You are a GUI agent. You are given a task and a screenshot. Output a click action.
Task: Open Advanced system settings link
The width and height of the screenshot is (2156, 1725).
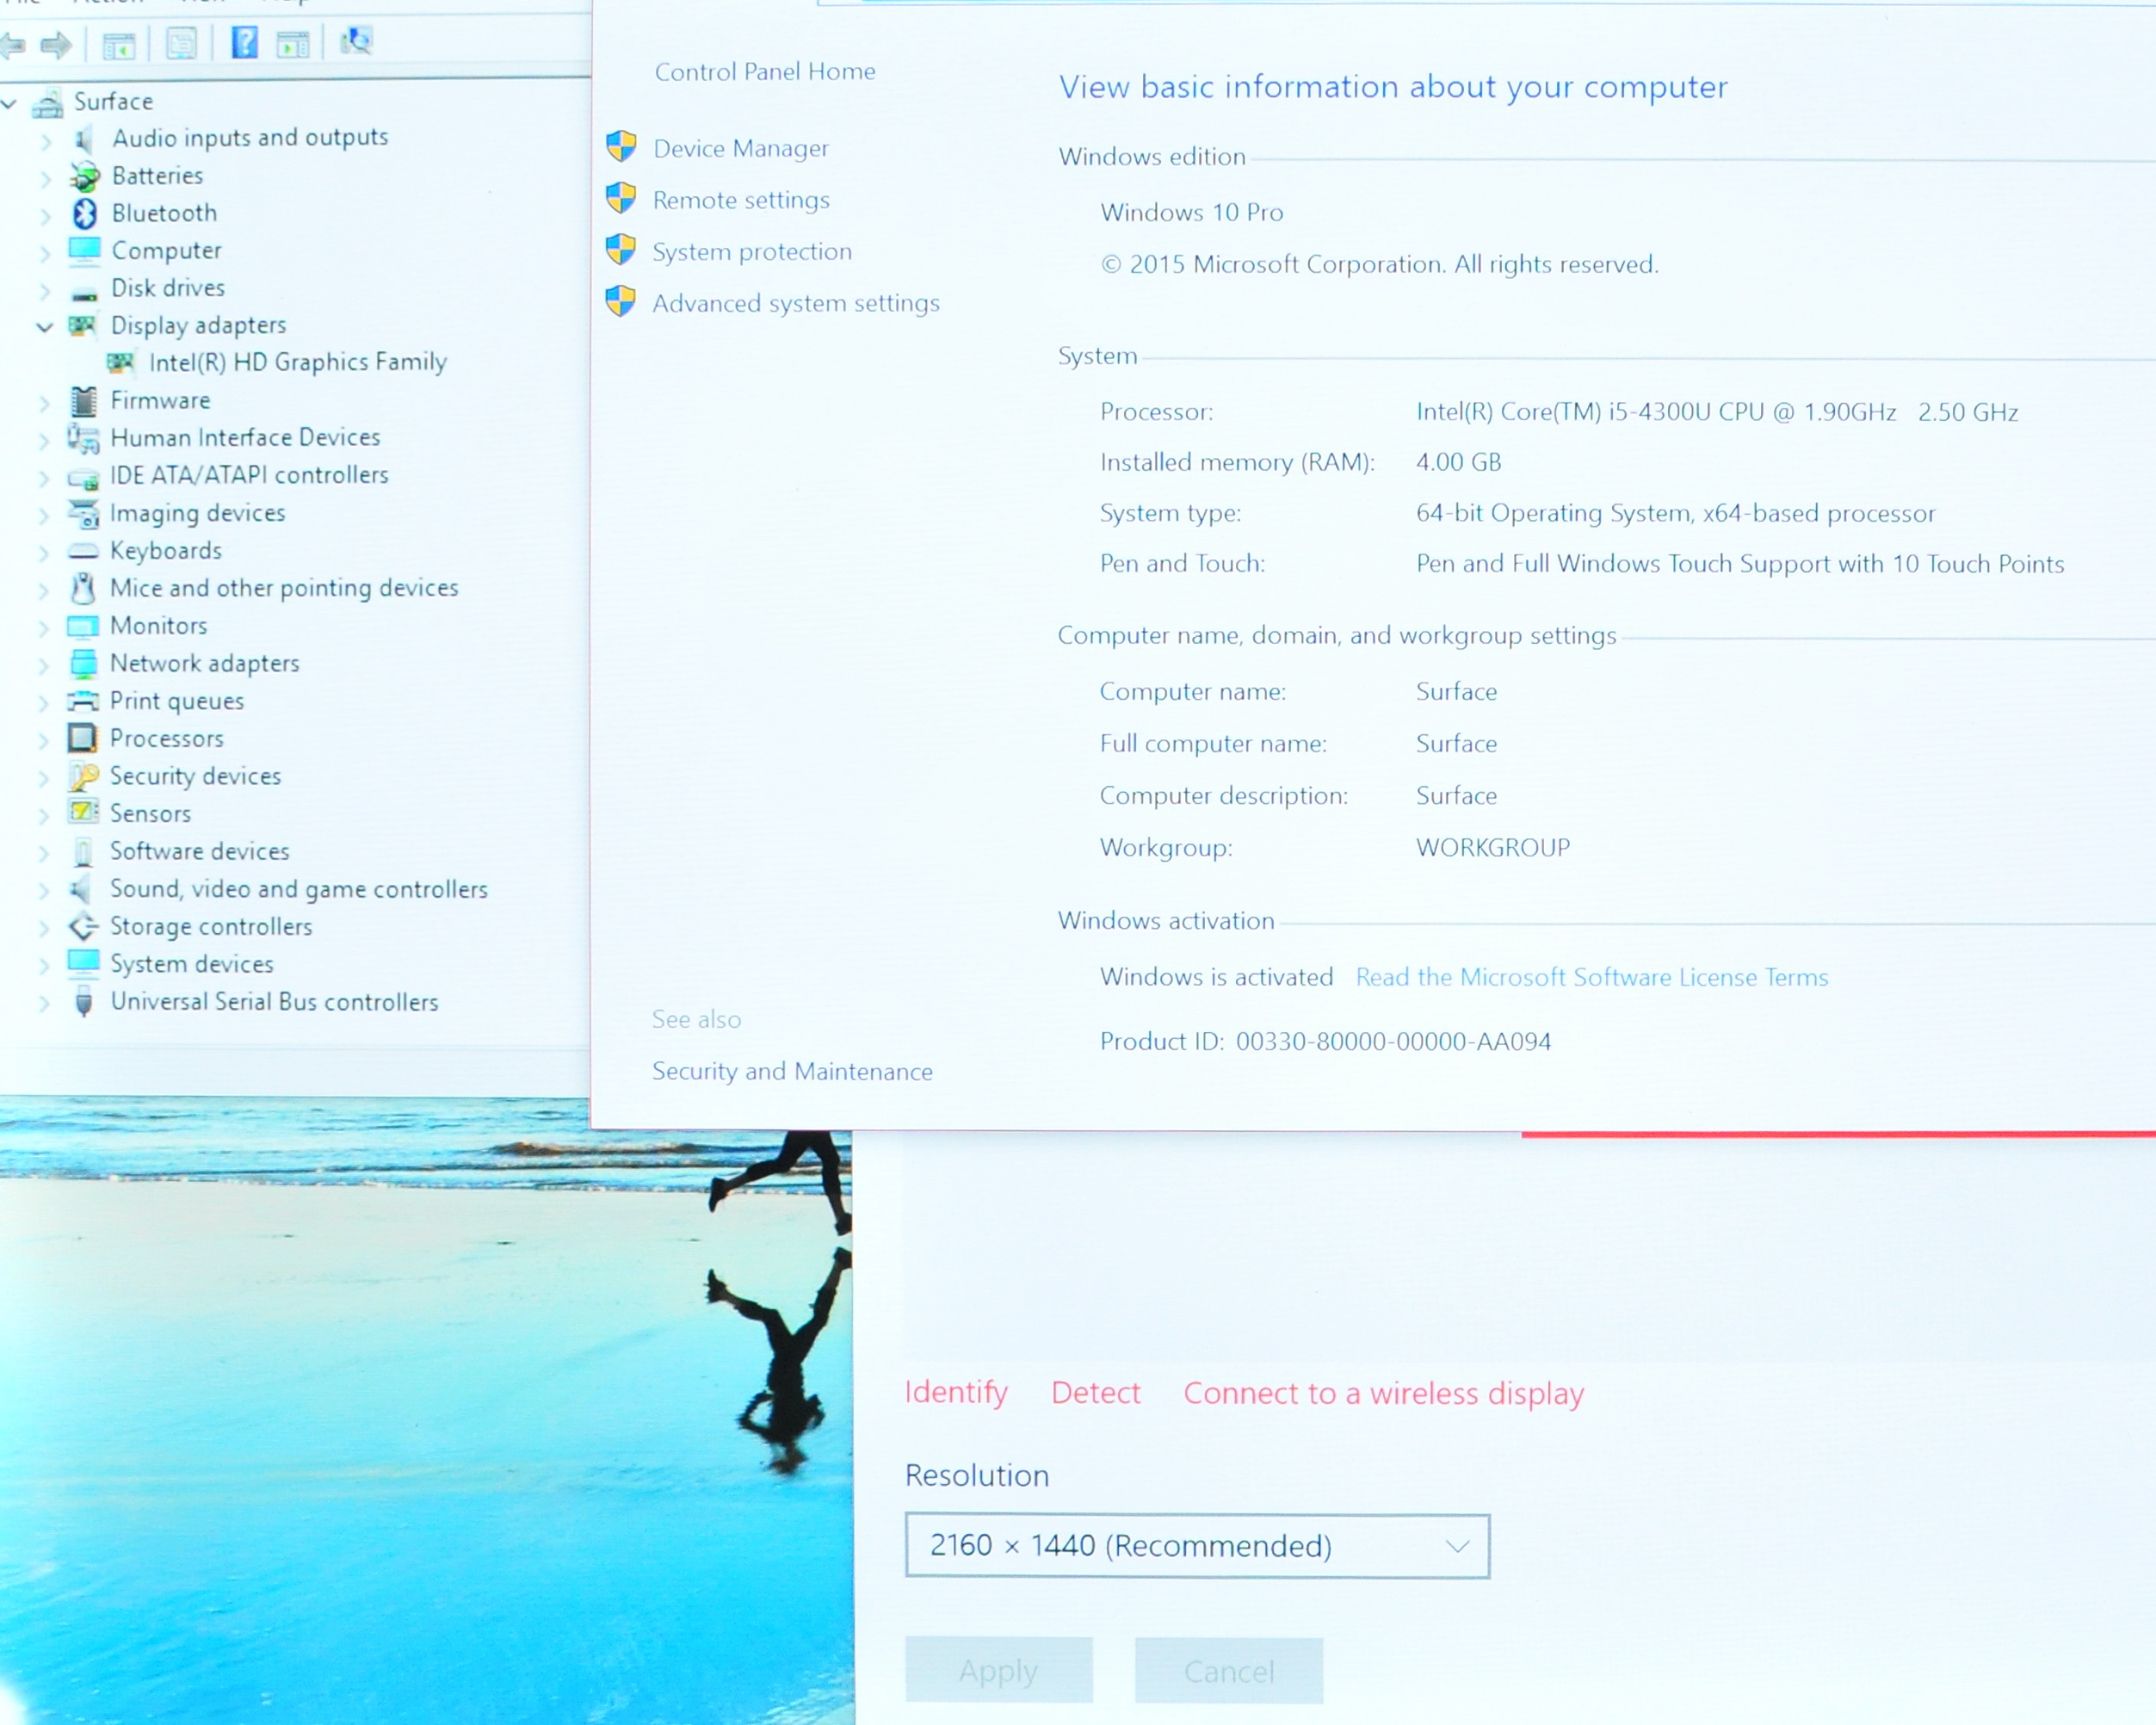click(x=795, y=303)
